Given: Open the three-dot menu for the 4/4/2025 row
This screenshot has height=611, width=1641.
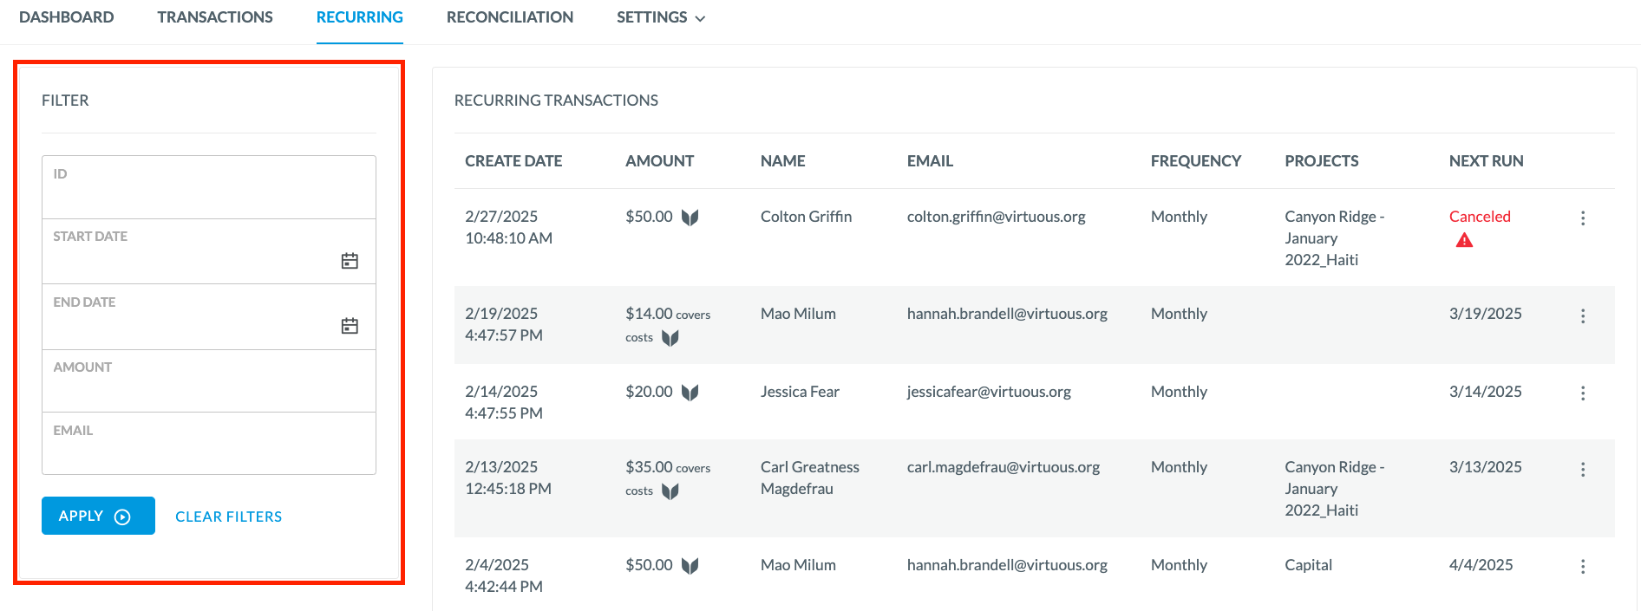Looking at the screenshot, I should (1583, 567).
